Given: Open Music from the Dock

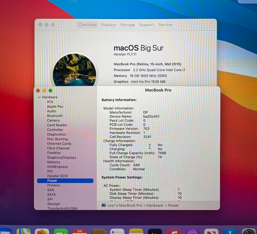Looking at the screenshot, I should 174,231.
